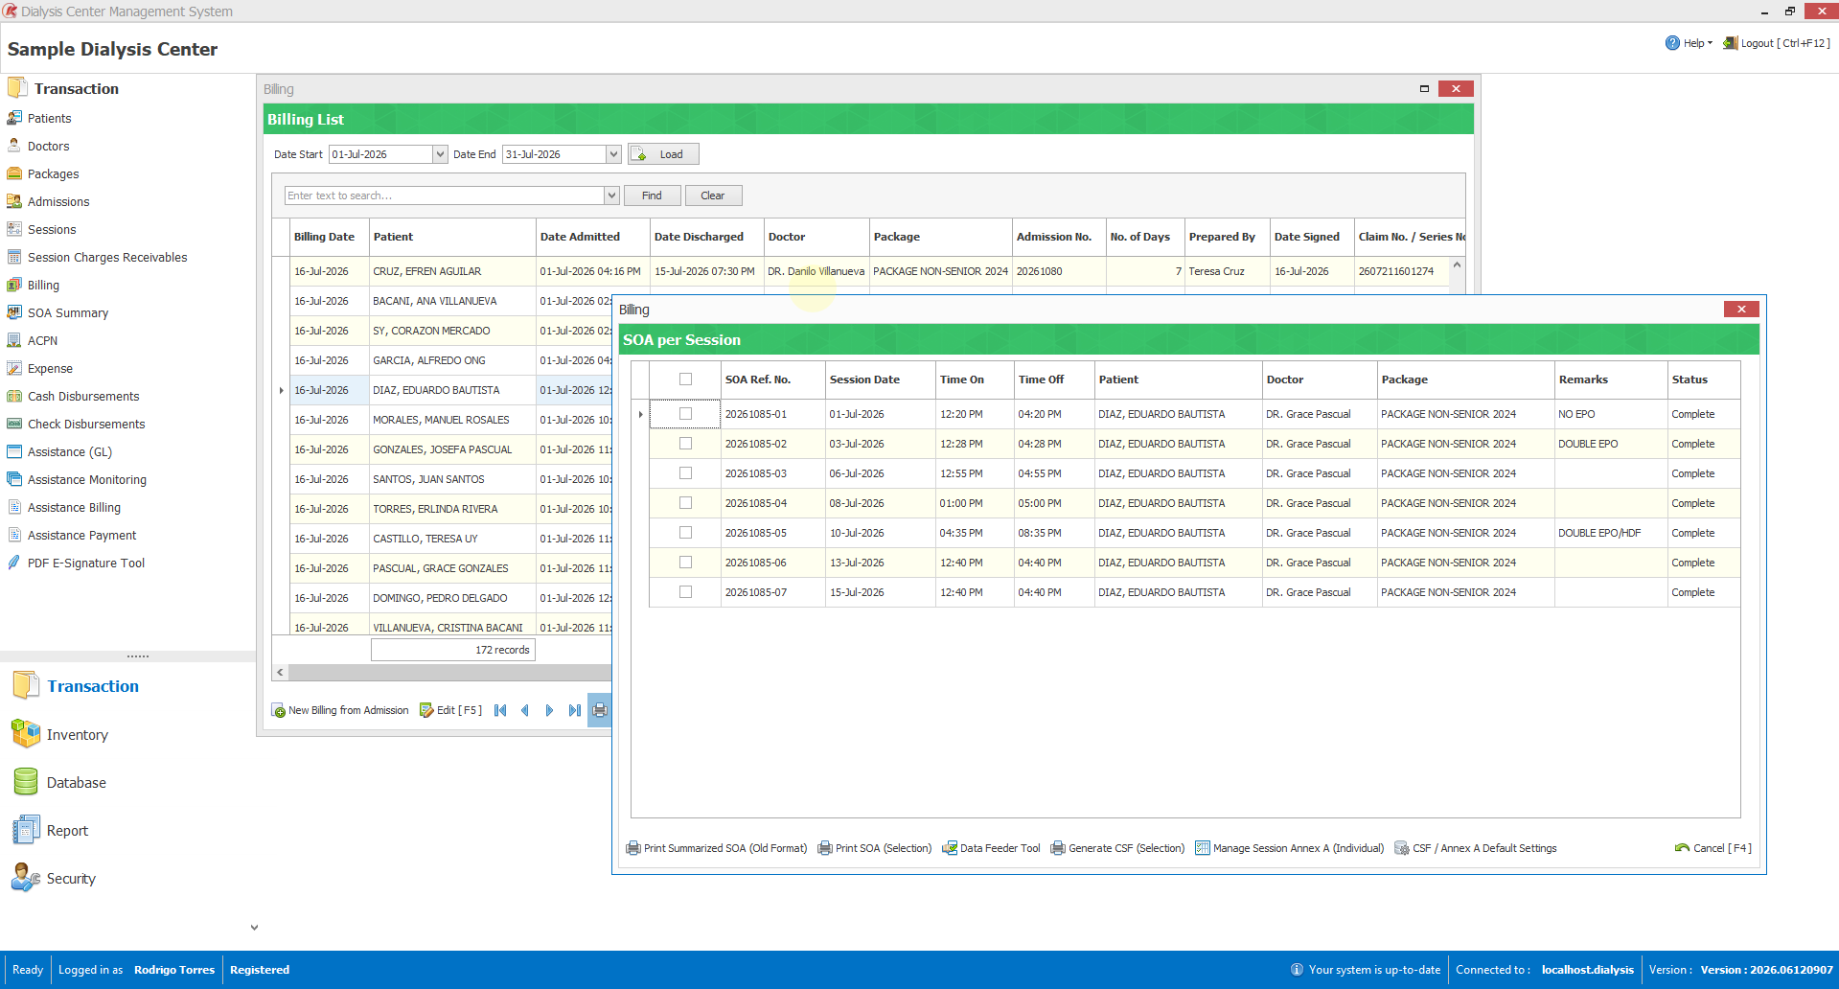Switch to the Report section
Image resolution: width=1839 pixels, height=989 pixels.
click(x=50, y=831)
